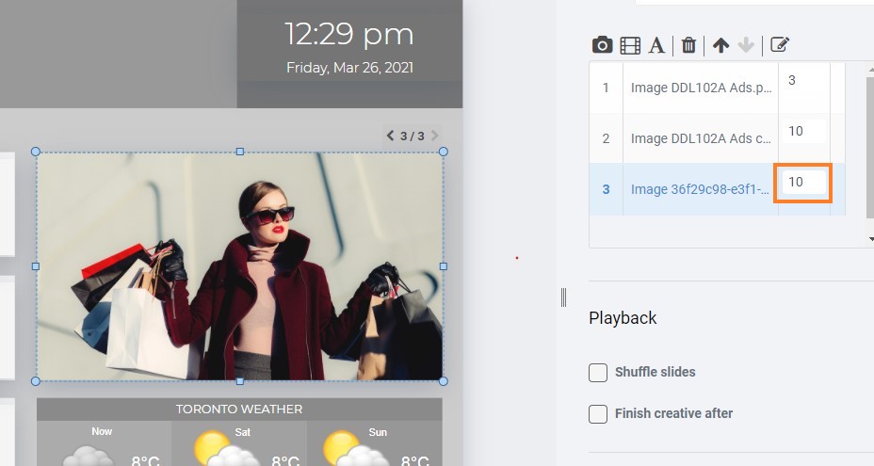Click the camera icon to add image
Screen dimensions: 874x466
tap(602, 45)
